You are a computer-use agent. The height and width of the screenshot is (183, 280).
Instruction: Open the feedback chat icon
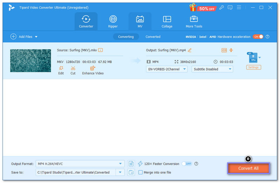[230, 7]
